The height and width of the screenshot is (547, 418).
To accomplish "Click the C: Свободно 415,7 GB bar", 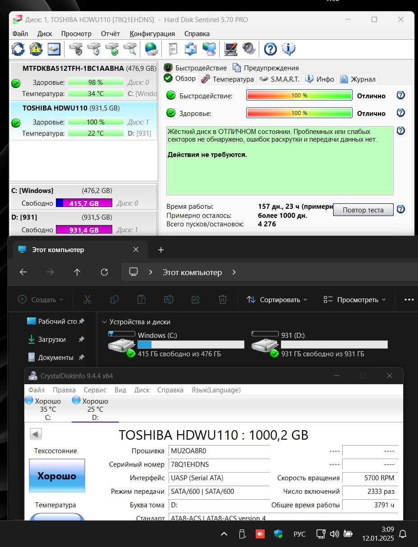I will coord(84,203).
